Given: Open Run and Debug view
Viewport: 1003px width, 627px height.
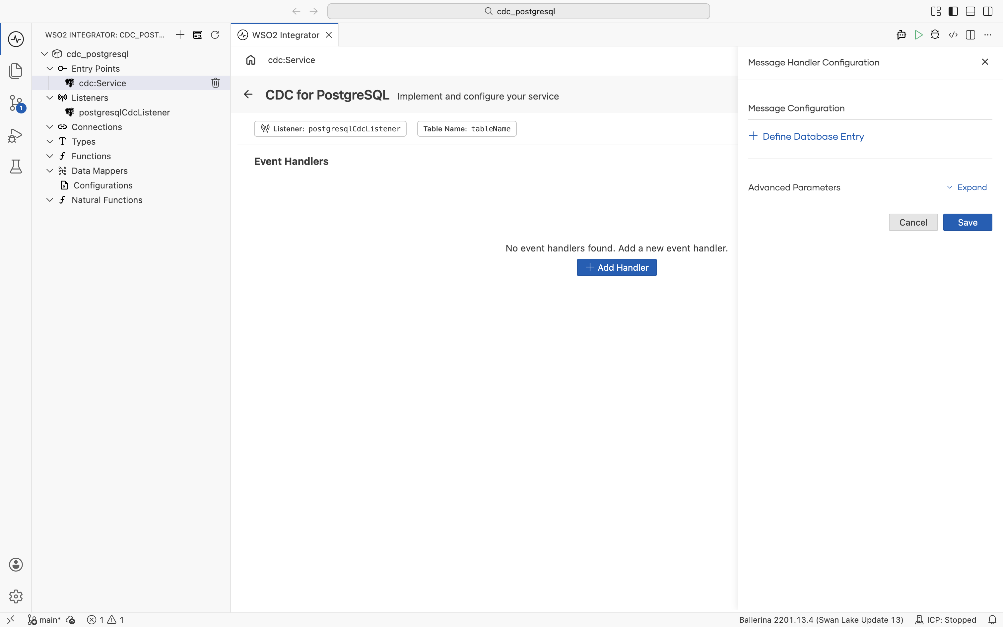Looking at the screenshot, I should pos(16,135).
